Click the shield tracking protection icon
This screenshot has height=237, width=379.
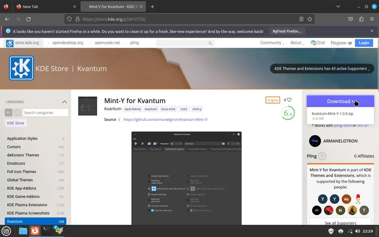pyautogui.click(x=69, y=19)
